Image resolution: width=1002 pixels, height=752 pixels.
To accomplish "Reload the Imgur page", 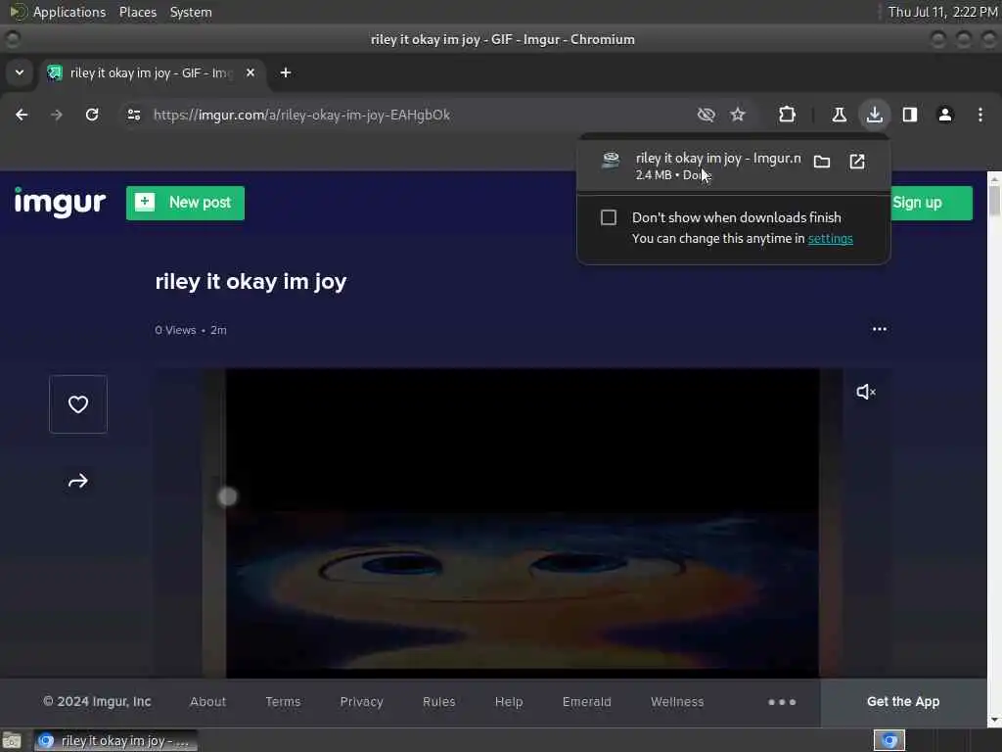I will coord(92,115).
